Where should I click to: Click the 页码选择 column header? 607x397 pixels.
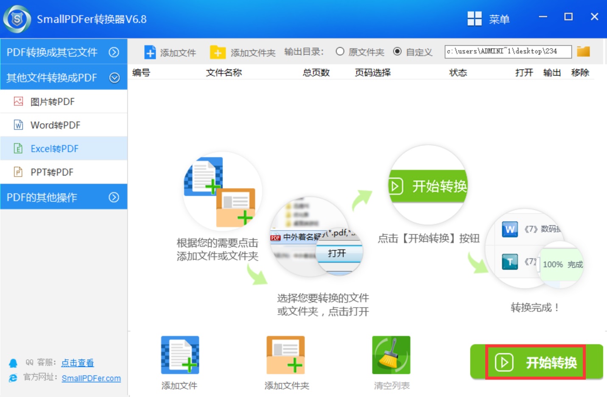point(373,73)
